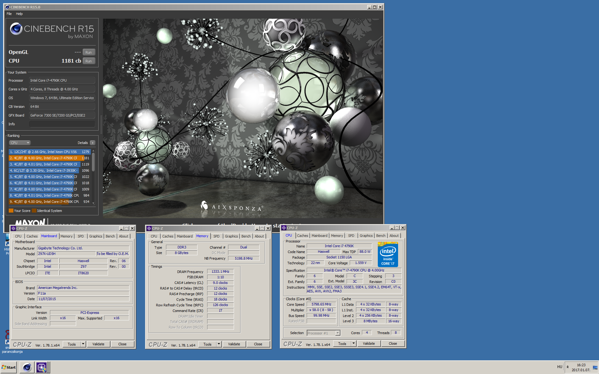
Task: Open About tab in Memory CPU-Z window
Action: tap(259, 236)
